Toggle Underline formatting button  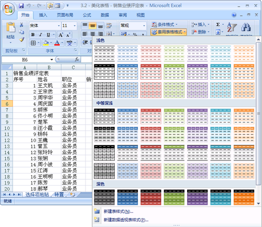click(48, 35)
